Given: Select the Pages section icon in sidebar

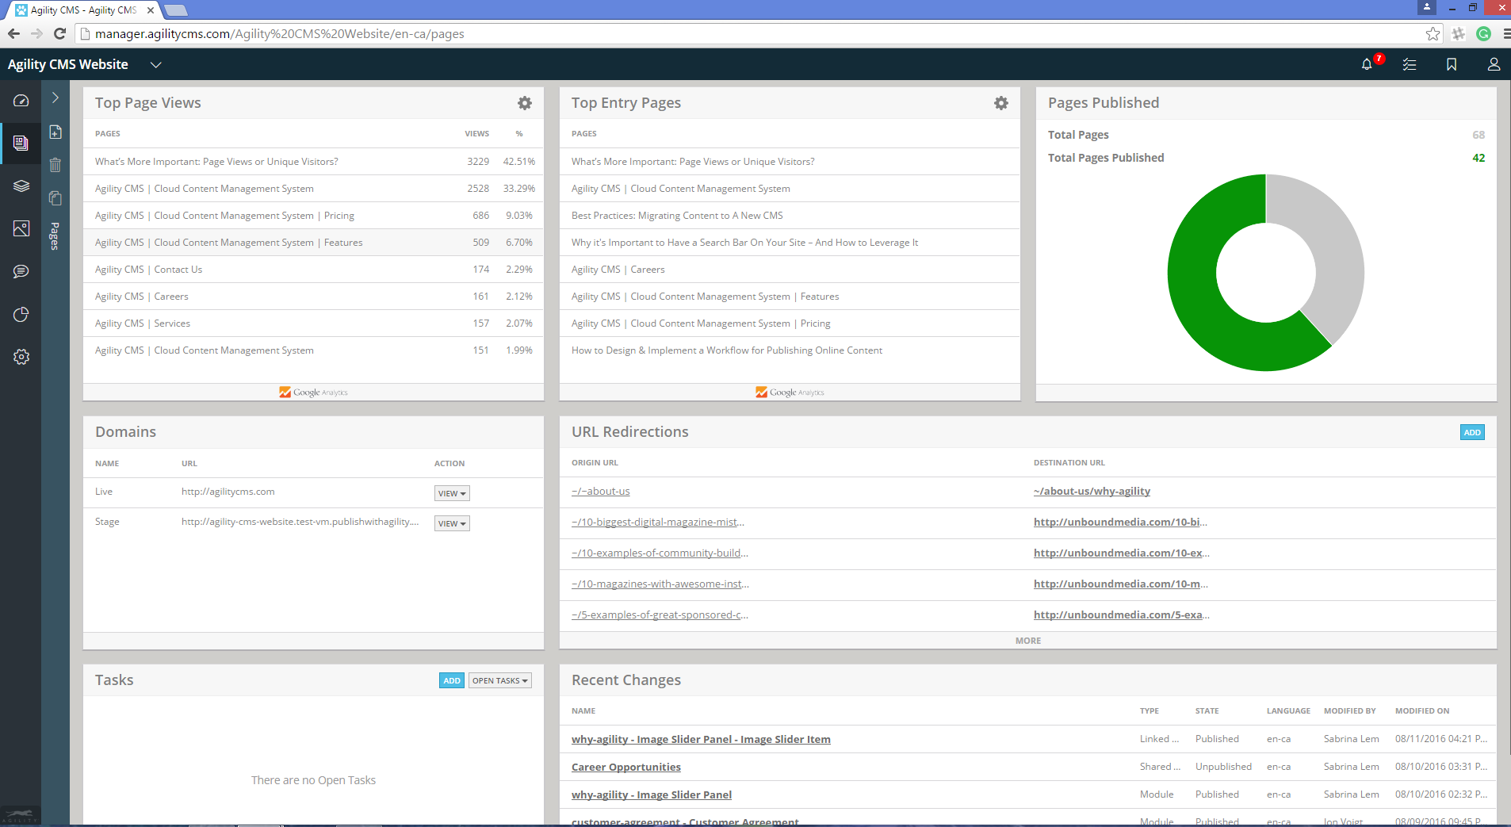Looking at the screenshot, I should [x=21, y=144].
